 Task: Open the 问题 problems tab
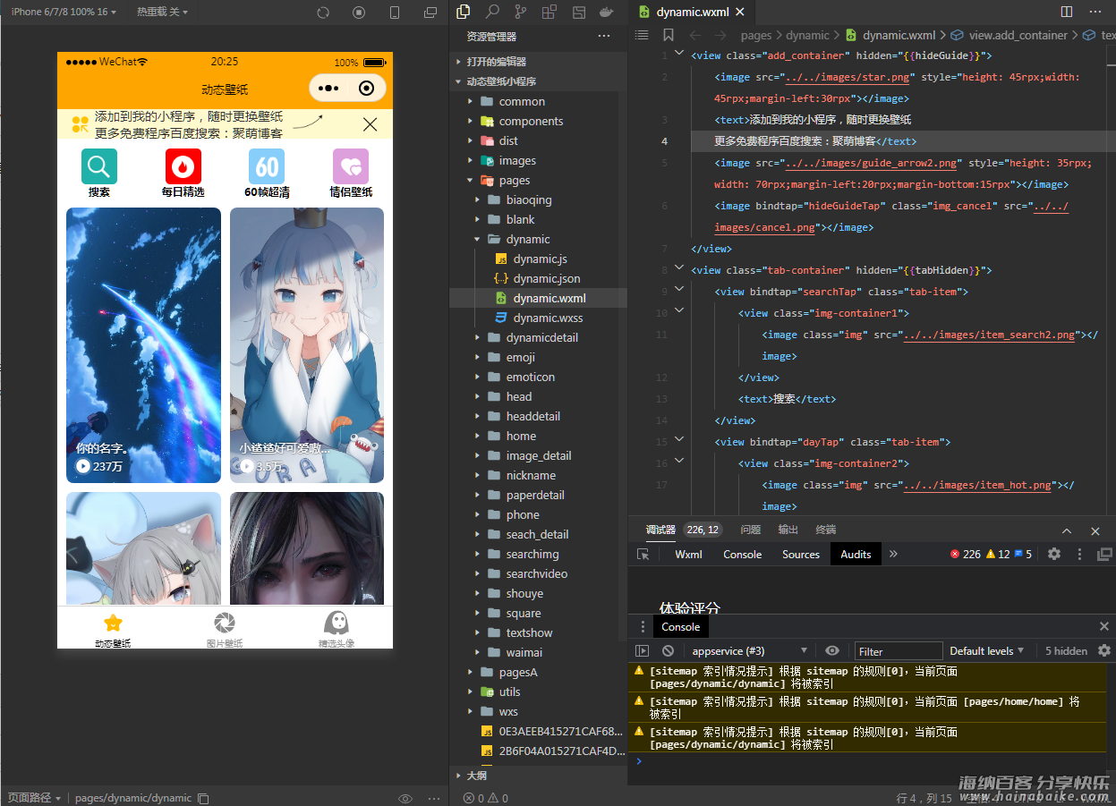pos(750,530)
